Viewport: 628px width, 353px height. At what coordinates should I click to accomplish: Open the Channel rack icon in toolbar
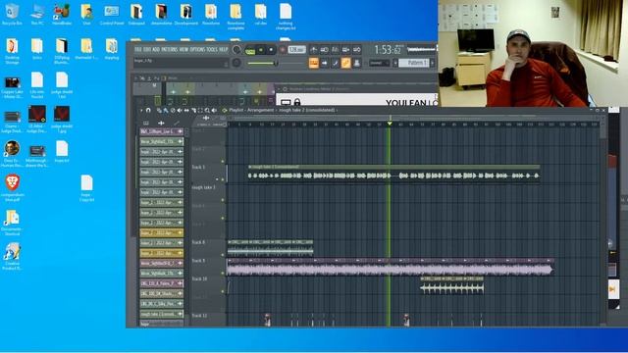(x=336, y=63)
